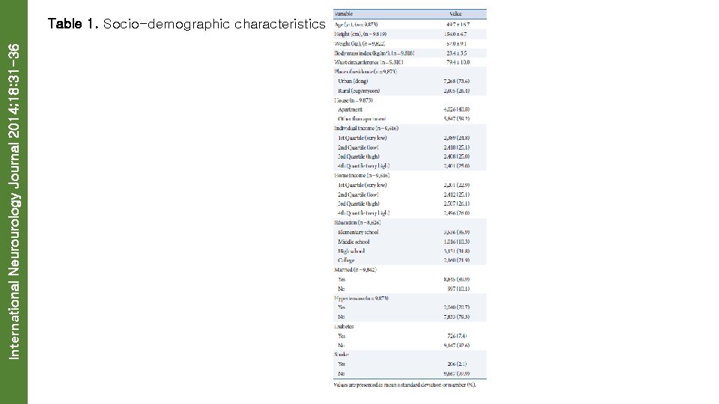Click the Table 1 Socio-demographic characteristics title
This screenshot has width=719, height=404.
186,23
